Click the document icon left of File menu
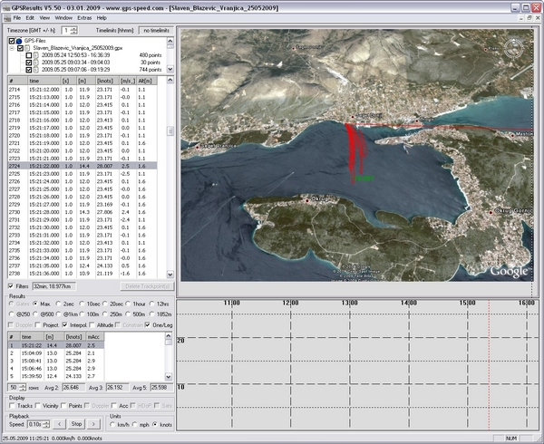The image size is (544, 444). 7,18
